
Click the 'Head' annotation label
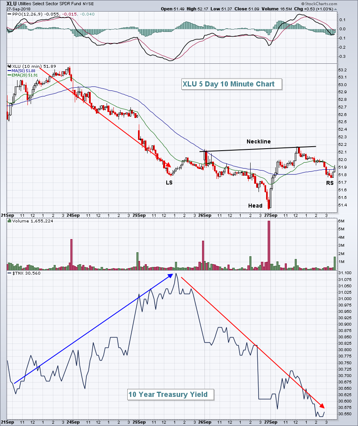[x=255, y=206]
